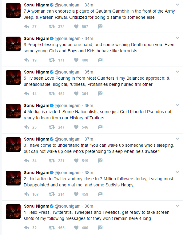Message icon on the Hello Press tweet
The height and width of the screenshot is (235, 183).
coord(100,228)
